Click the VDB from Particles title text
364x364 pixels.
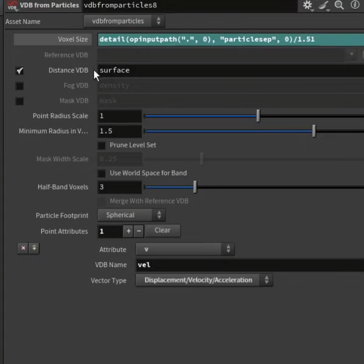(x=49, y=5)
